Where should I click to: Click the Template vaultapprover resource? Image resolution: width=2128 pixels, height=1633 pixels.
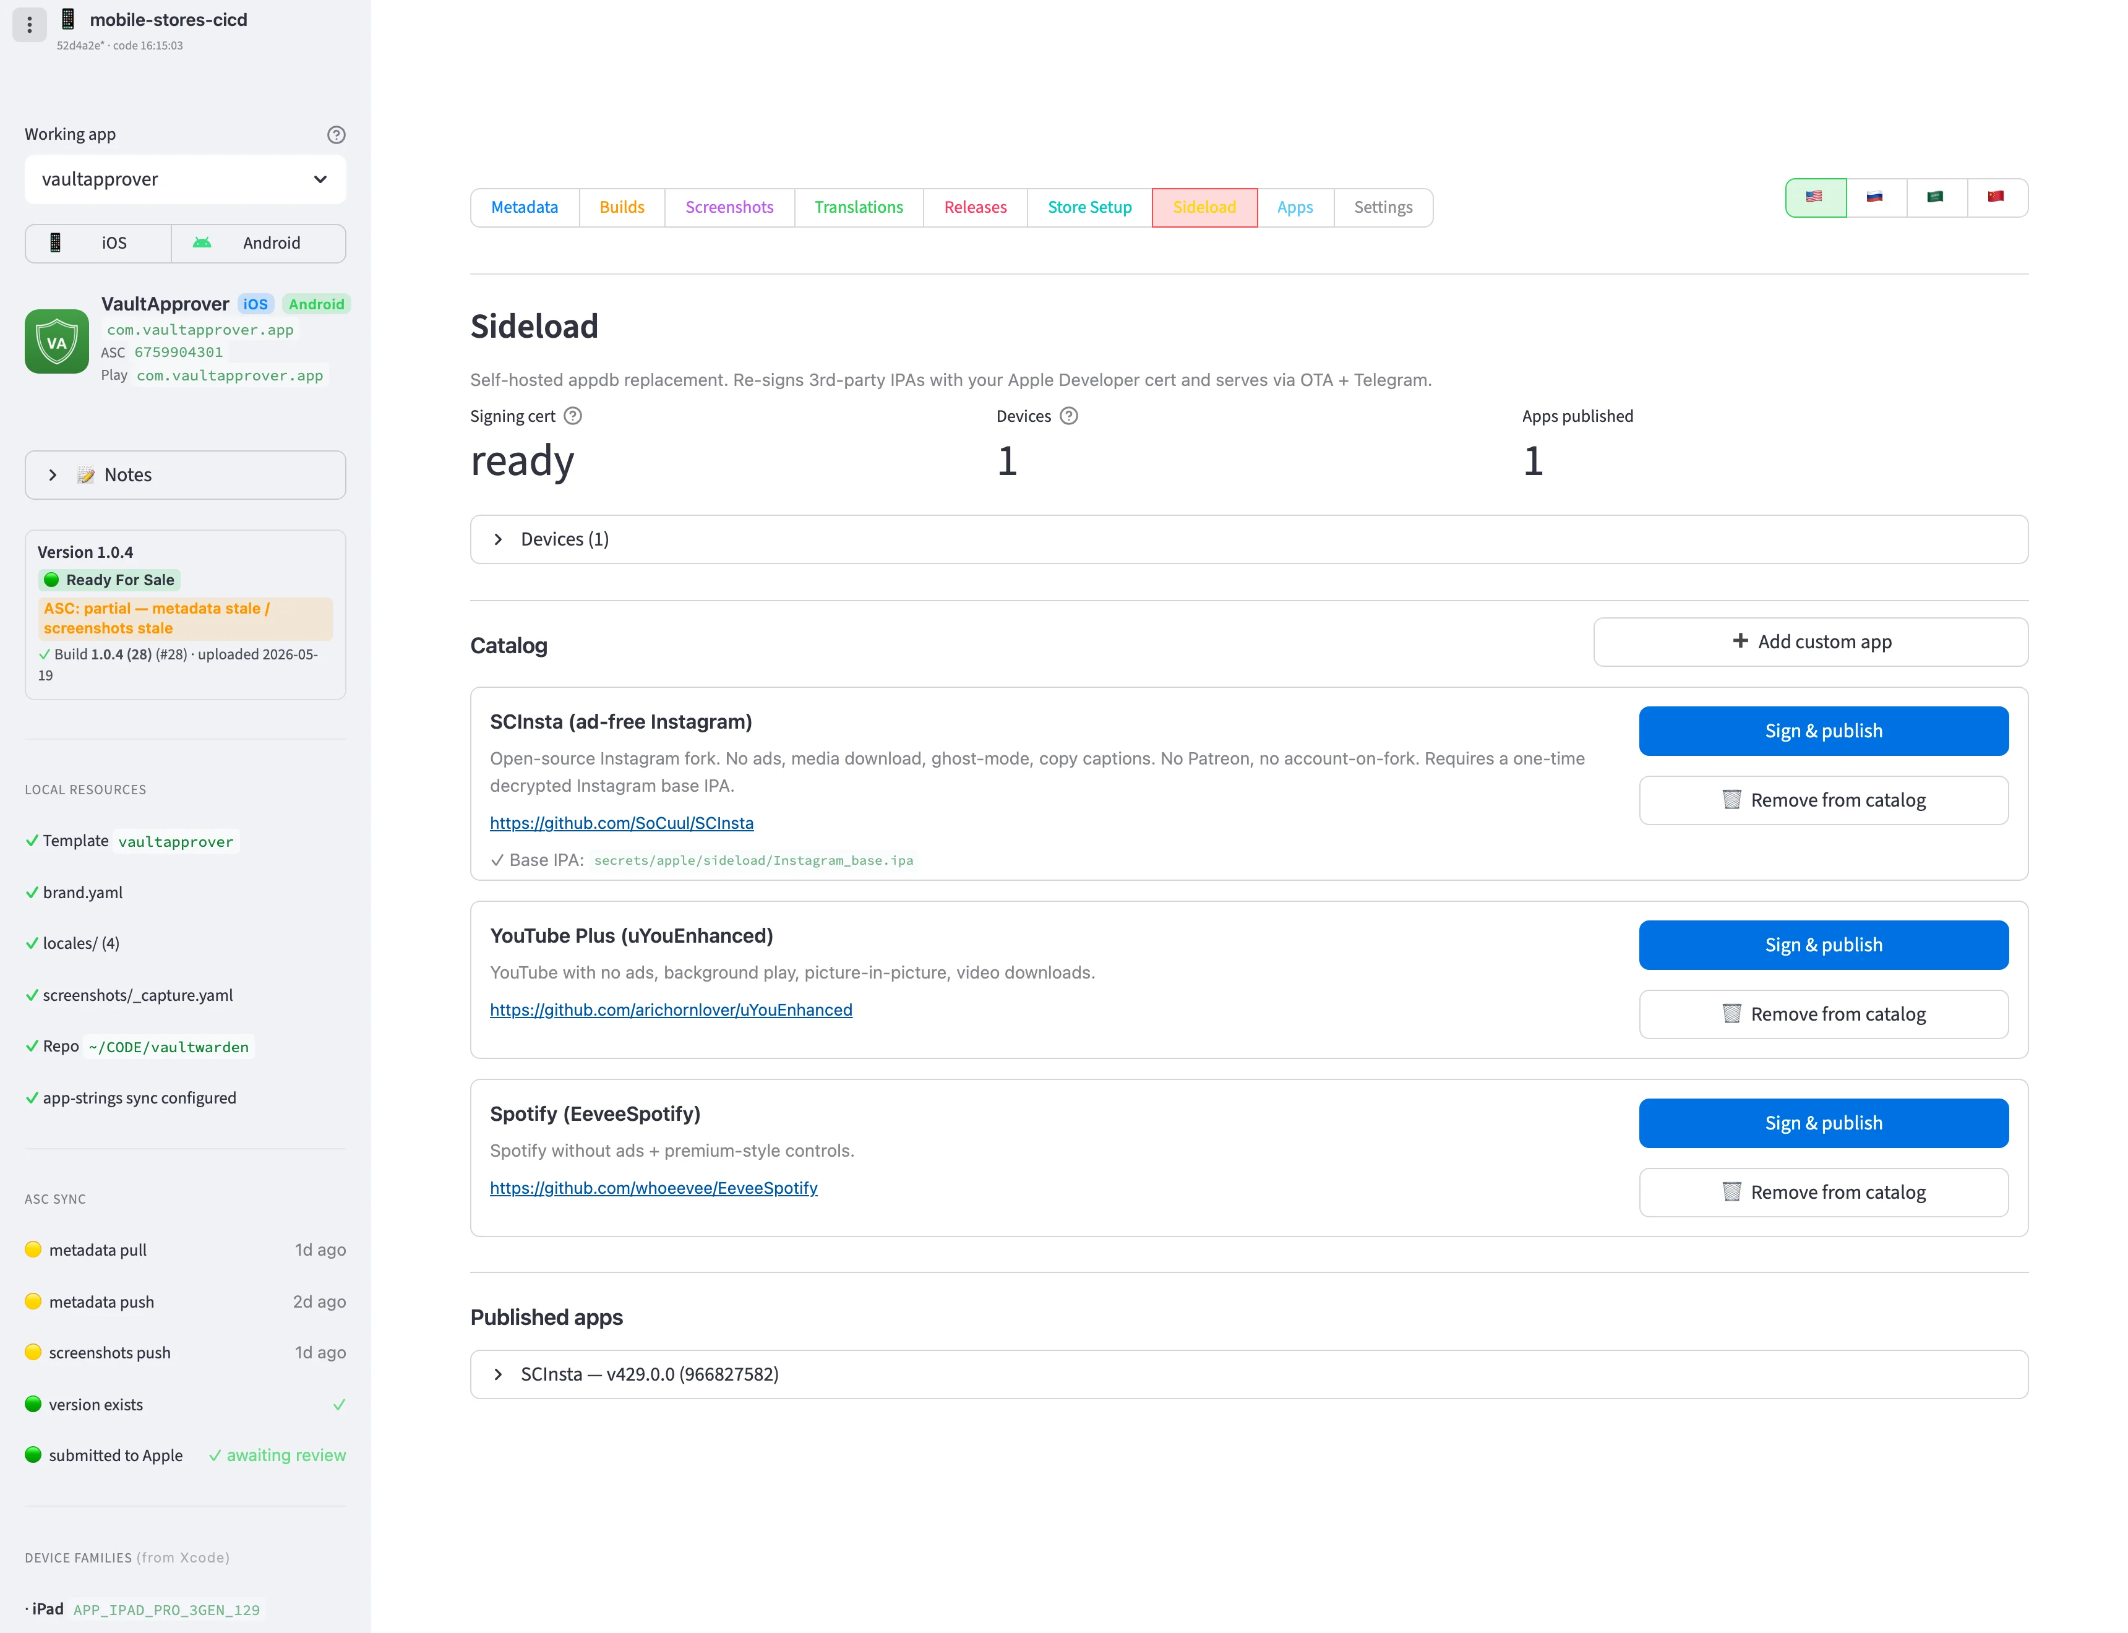pyautogui.click(x=132, y=842)
